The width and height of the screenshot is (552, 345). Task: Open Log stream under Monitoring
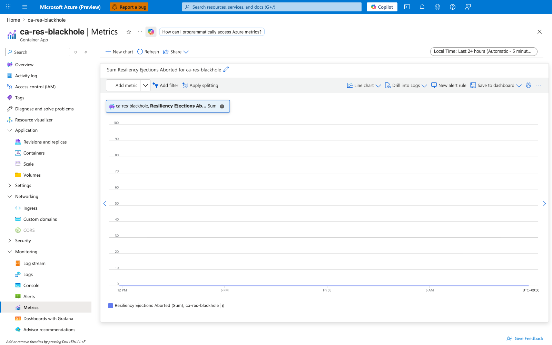click(x=34, y=263)
